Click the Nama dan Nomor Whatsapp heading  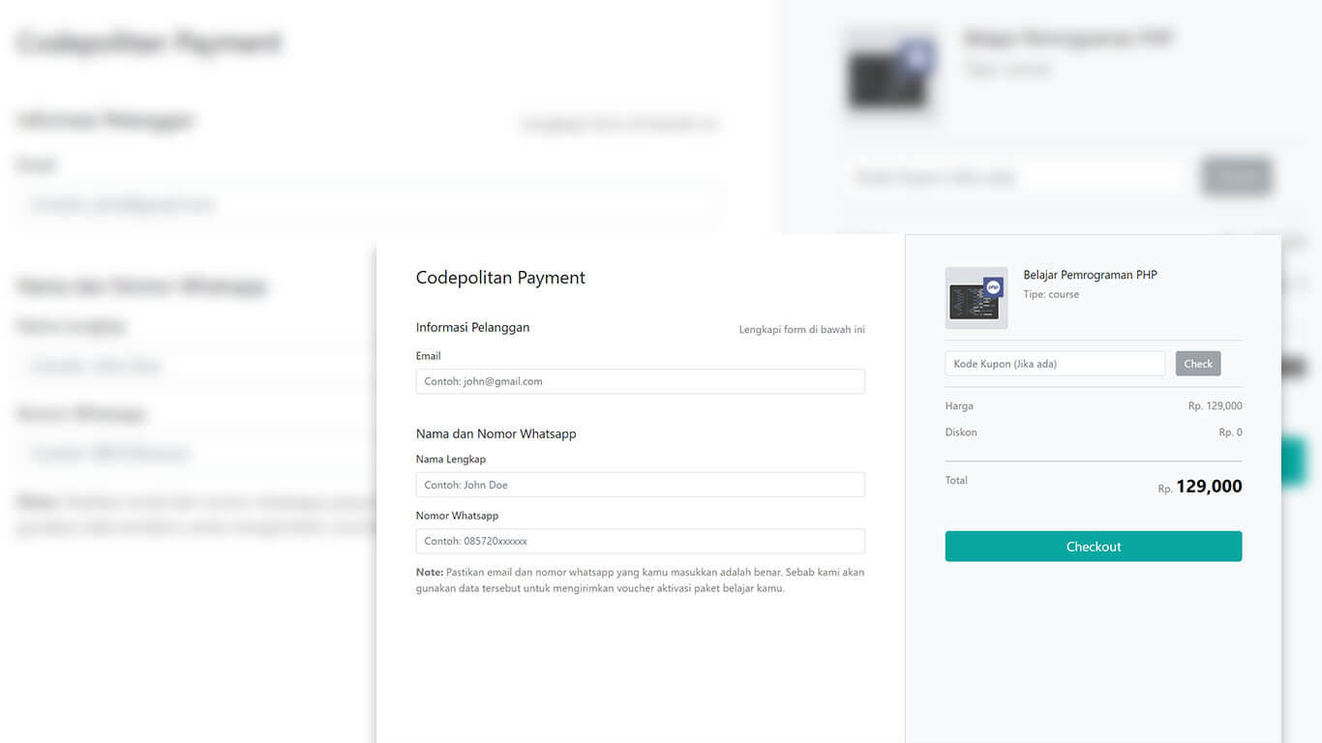coord(496,433)
